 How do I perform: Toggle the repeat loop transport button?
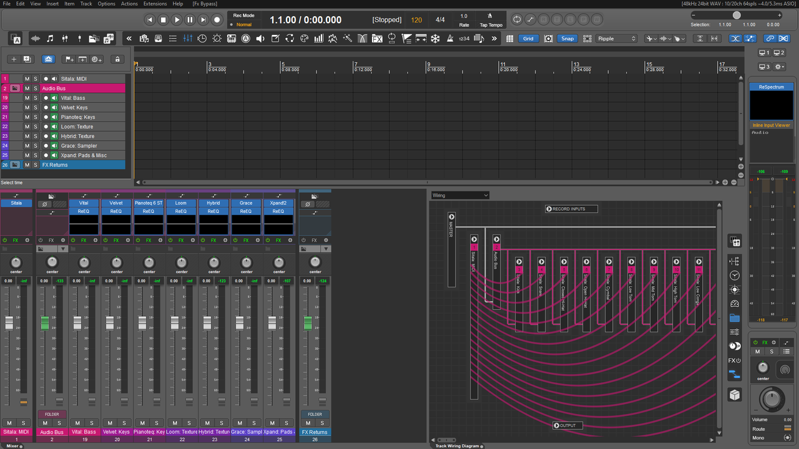(517, 19)
